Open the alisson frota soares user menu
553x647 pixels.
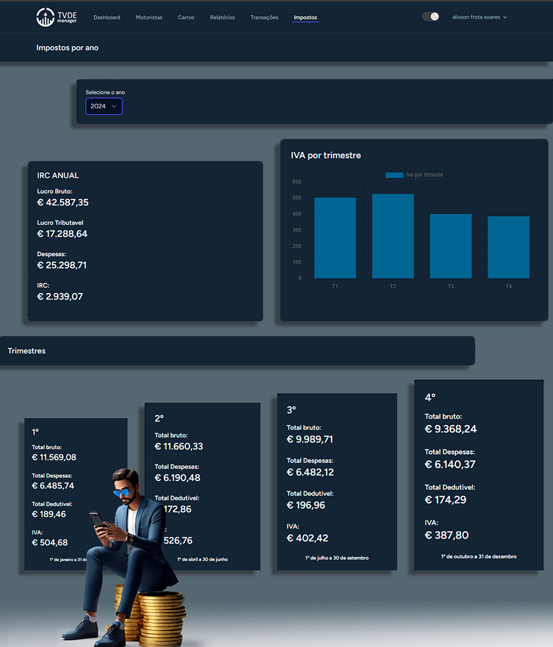click(x=479, y=18)
